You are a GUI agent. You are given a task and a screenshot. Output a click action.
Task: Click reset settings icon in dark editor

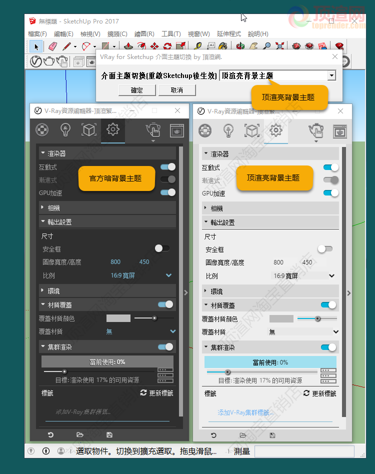pyautogui.click(x=51, y=435)
